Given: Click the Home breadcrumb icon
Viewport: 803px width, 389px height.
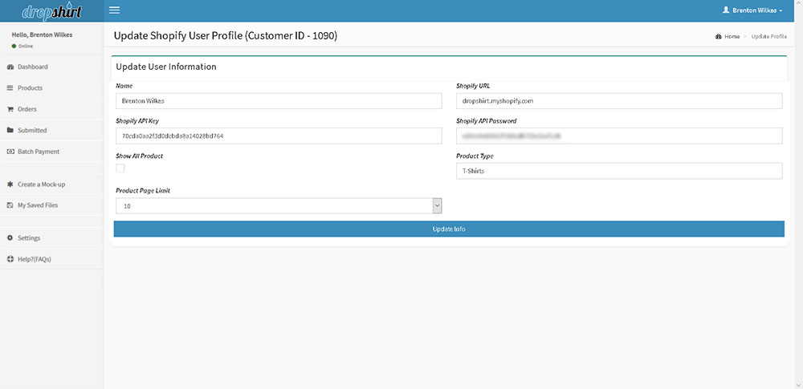Looking at the screenshot, I should pos(719,37).
